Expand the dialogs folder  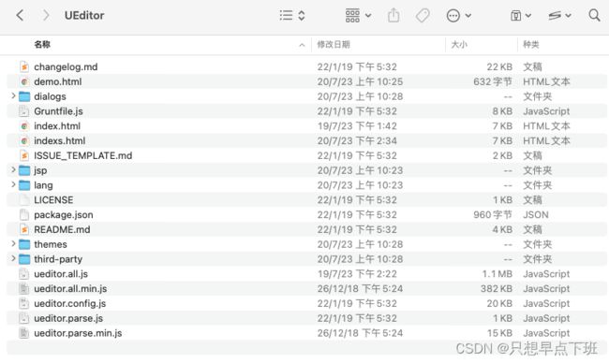[x=13, y=95]
